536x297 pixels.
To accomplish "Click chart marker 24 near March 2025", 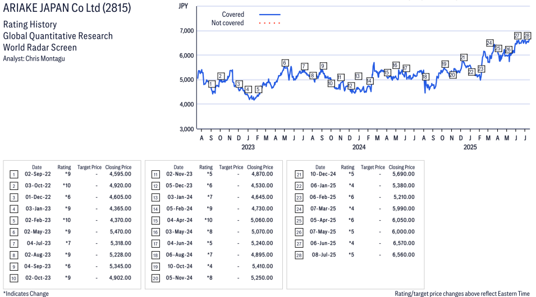I will [489, 43].
